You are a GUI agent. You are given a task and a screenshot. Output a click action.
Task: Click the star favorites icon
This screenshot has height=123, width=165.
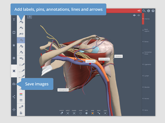click(x=14, y=45)
